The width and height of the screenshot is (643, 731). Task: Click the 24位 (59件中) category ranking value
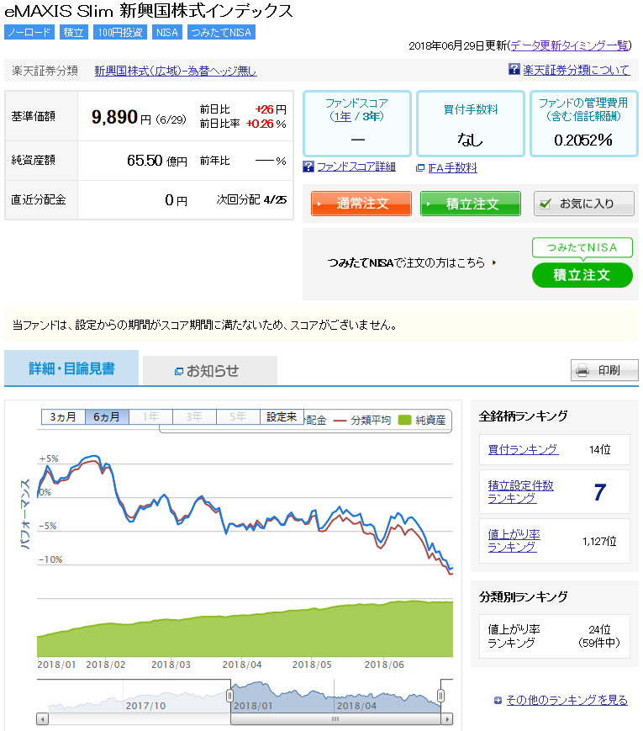click(599, 636)
